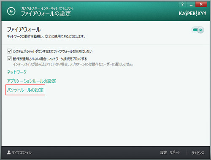
Task: Toggle the ファイアウォール on/off switch
Action: point(197,30)
